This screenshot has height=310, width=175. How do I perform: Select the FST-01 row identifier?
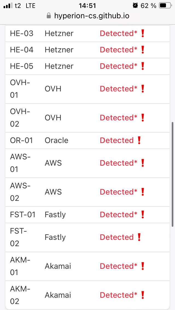coord(23,214)
